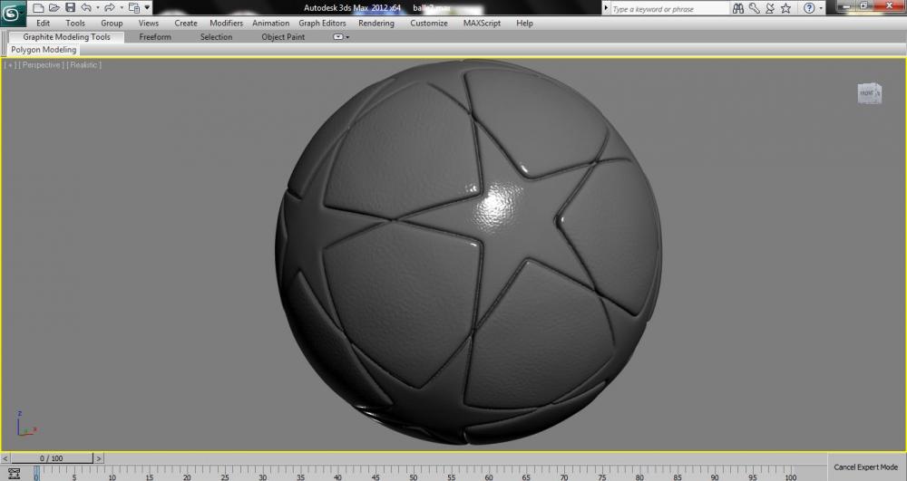Expand the Polygon Modeling panel

44,50
